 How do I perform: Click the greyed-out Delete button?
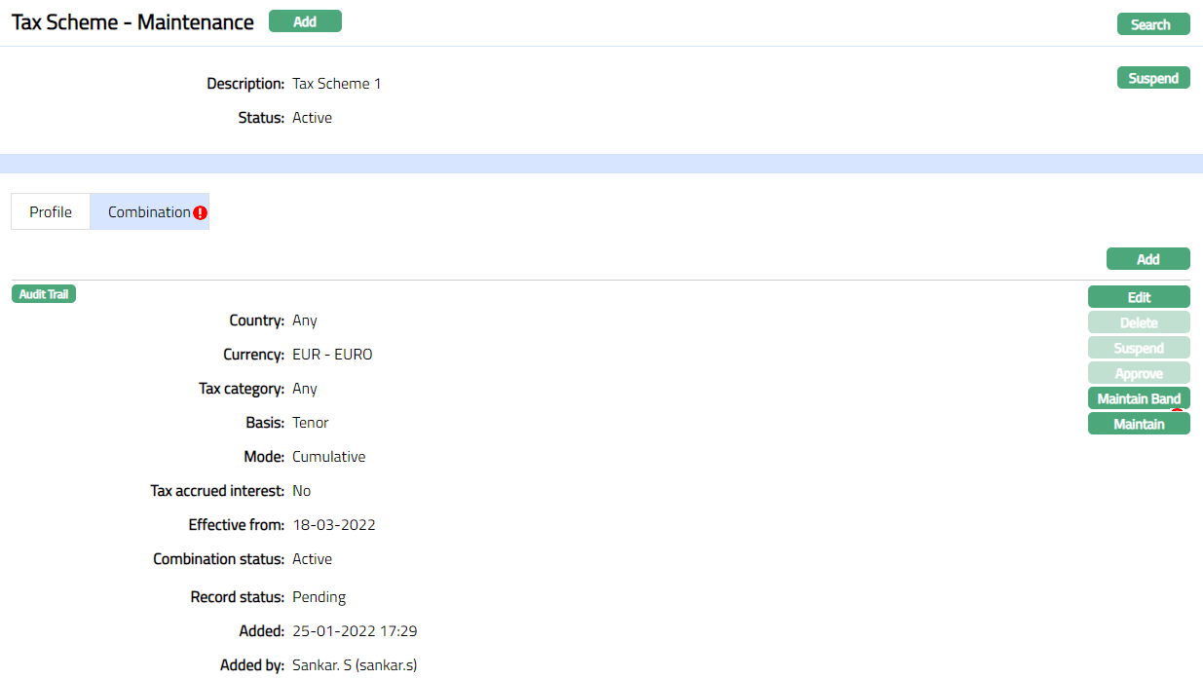1139,322
